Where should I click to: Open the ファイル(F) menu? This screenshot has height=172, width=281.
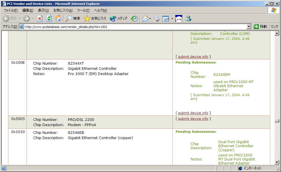[11, 10]
